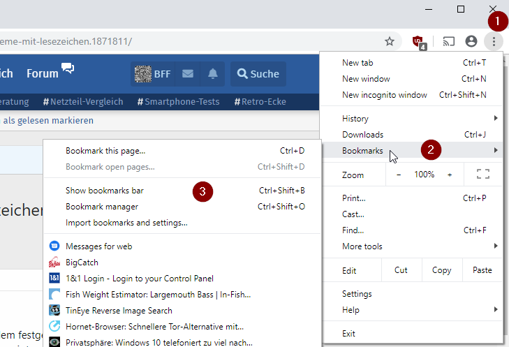Toggle 'Show bookmarks bar' option
Viewport: 509px width, 347px height.
[182, 191]
